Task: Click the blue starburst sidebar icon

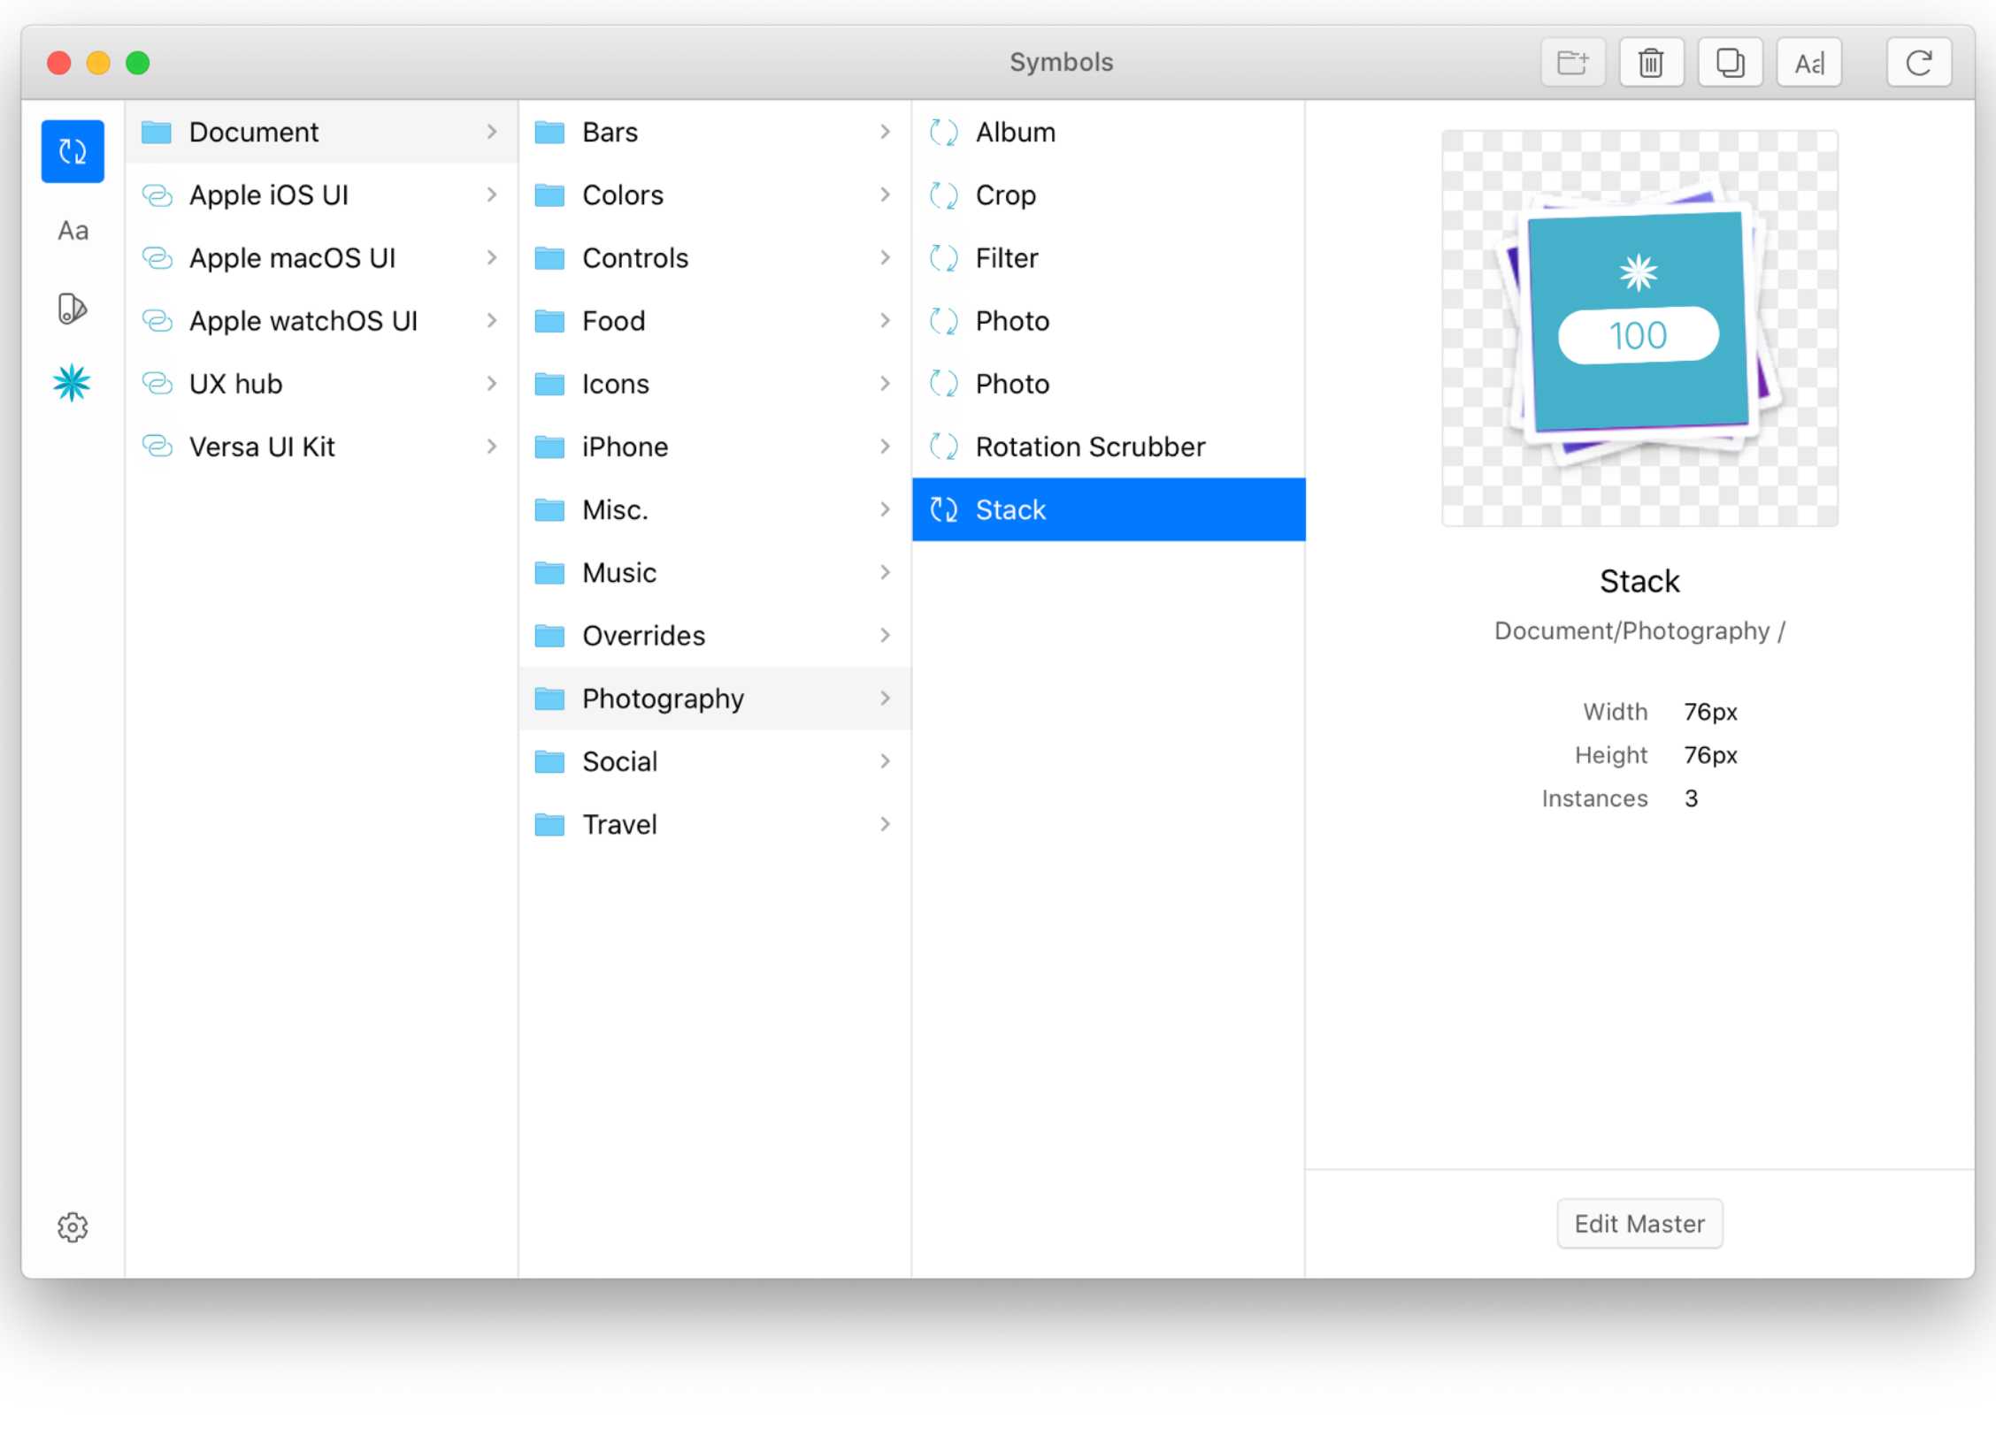Action: (x=73, y=384)
